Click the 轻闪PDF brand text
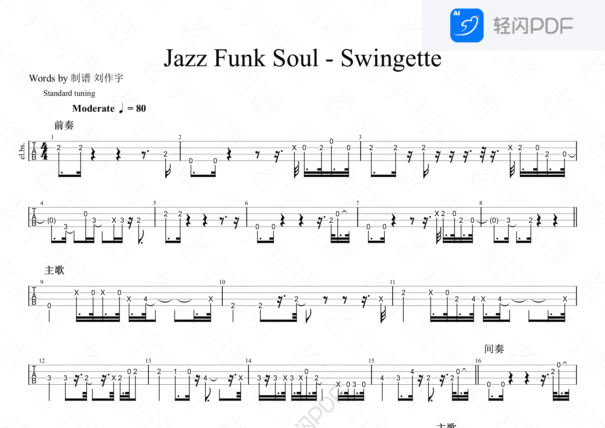The width and height of the screenshot is (605, 428). click(x=533, y=26)
